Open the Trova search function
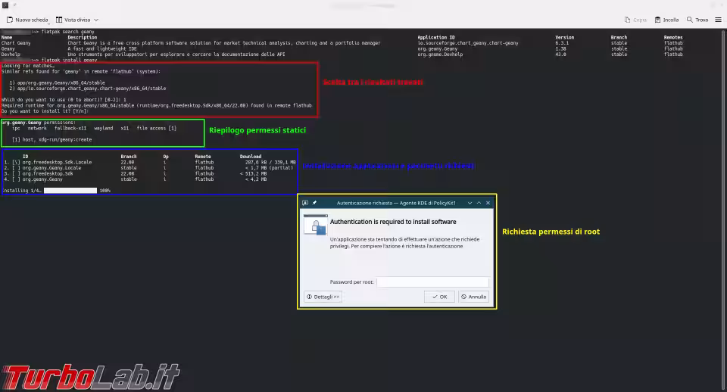Viewport: 727px width, 392px height. (697, 20)
